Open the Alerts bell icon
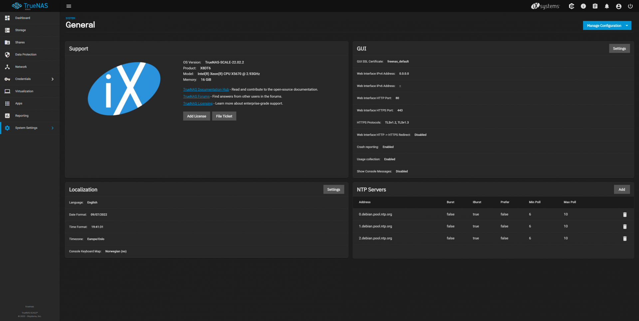This screenshot has width=639, height=321. coord(607,6)
